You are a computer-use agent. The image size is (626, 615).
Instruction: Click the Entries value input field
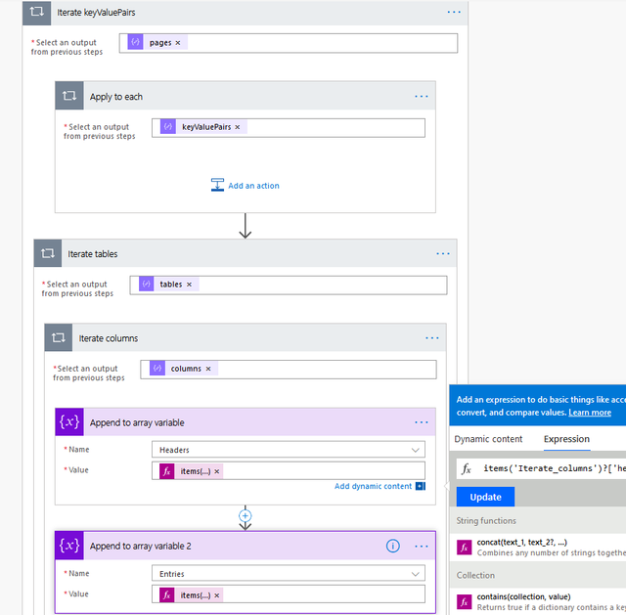click(x=289, y=594)
